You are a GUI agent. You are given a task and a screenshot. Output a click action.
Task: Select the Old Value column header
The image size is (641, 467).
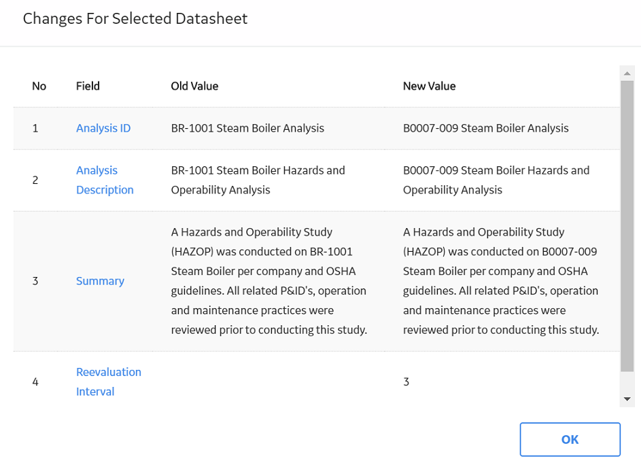tap(194, 86)
